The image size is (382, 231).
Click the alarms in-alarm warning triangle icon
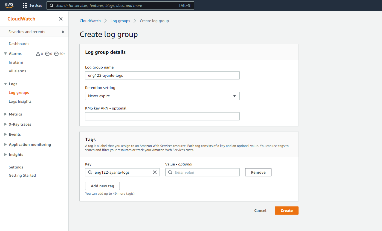[38, 54]
